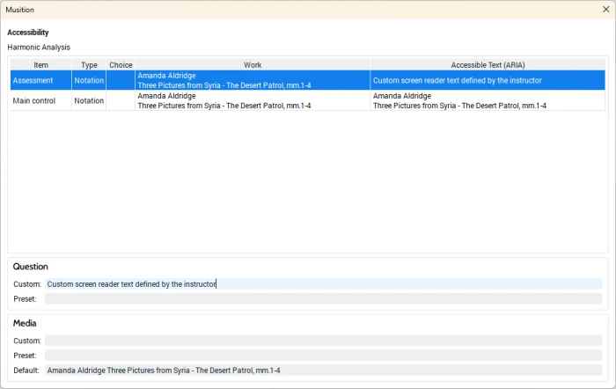This screenshot has width=616, height=389.
Task: Click the Work cell in Main control row
Action: (x=253, y=100)
